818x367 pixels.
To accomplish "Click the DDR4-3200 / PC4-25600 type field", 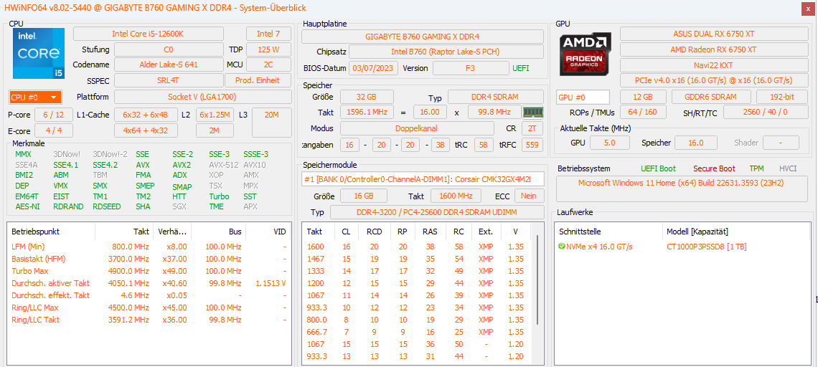I will pyautogui.click(x=437, y=213).
